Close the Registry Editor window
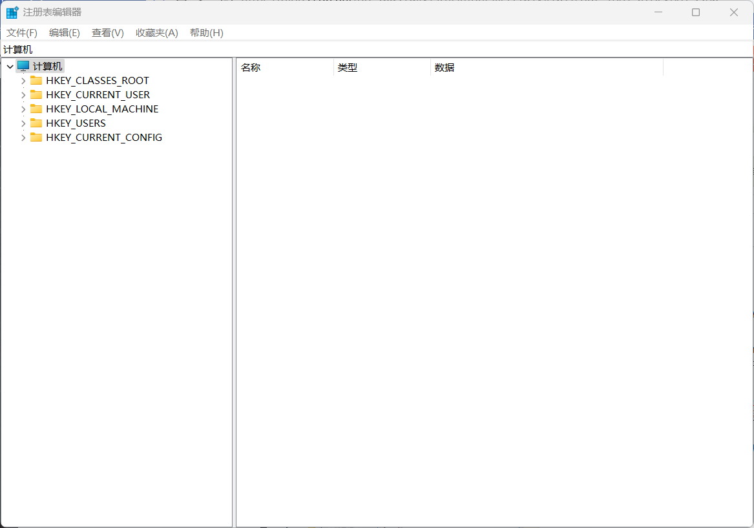The width and height of the screenshot is (754, 528). click(x=734, y=12)
